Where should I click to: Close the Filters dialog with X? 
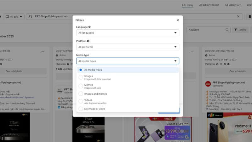click(178, 20)
